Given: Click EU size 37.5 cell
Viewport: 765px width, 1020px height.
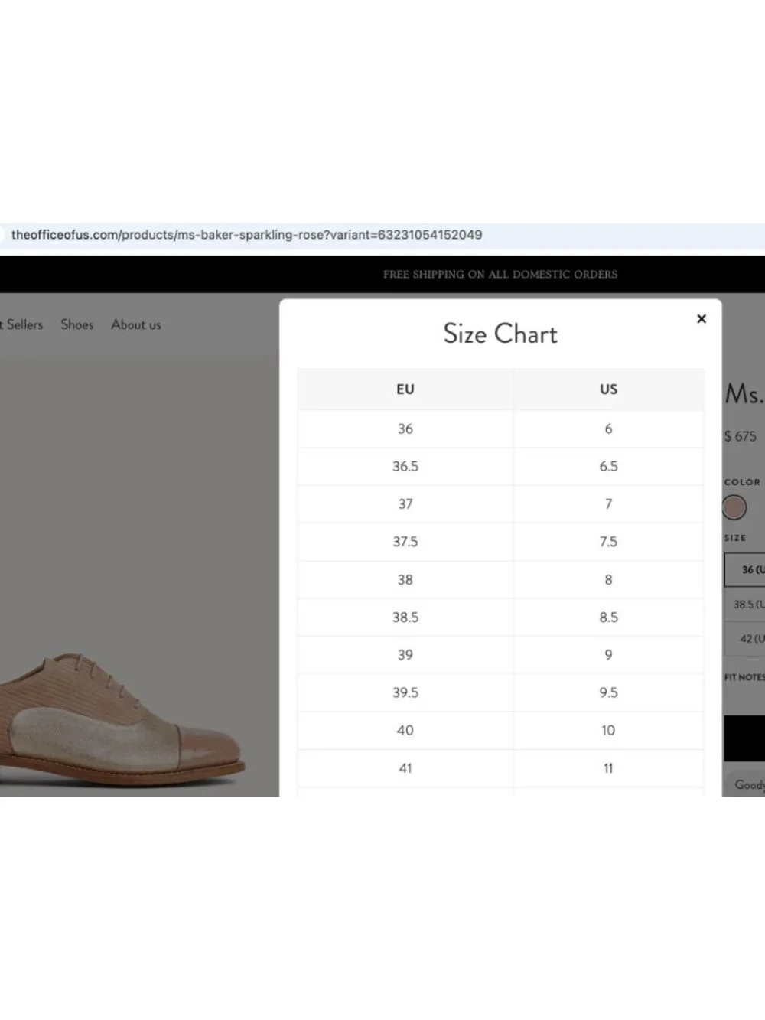Looking at the screenshot, I should tap(405, 542).
